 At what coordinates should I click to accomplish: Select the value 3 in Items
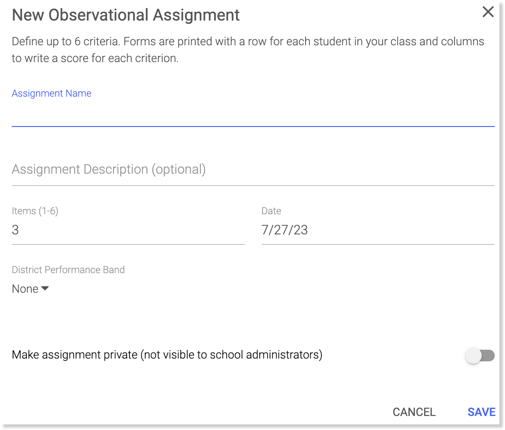point(15,230)
